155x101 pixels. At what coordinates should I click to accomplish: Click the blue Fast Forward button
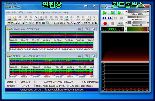pyautogui.click(x=110, y=18)
